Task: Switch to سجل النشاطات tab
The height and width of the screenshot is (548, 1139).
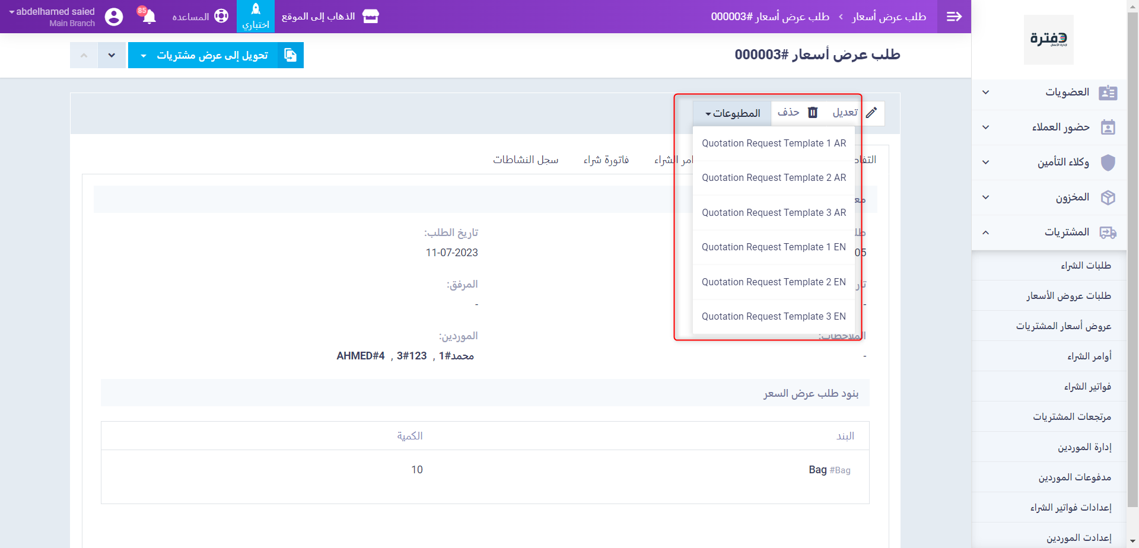Action: (526, 160)
